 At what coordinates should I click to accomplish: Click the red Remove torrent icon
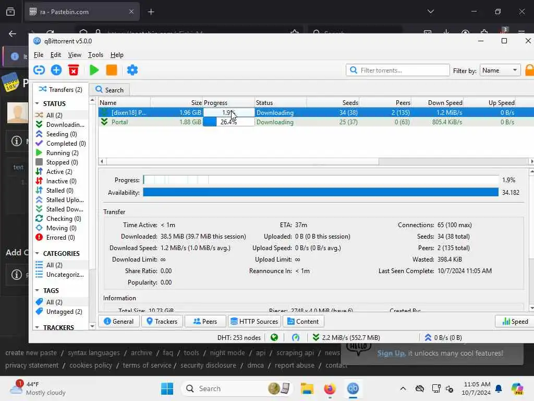point(73,70)
